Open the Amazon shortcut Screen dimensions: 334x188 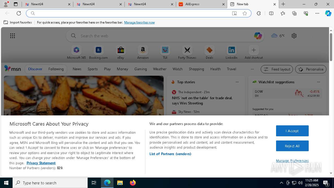(x=143, y=52)
